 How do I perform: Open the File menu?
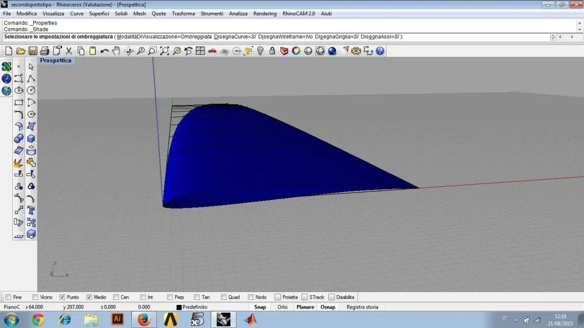click(x=7, y=13)
